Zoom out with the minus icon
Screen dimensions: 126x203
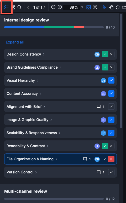53,7
